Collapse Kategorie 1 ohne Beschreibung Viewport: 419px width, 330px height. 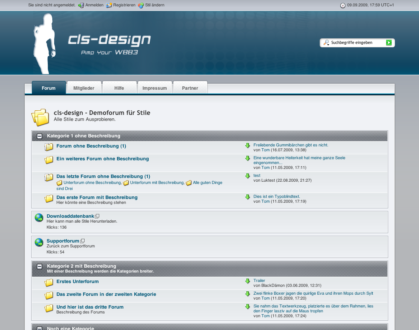[x=39, y=136]
